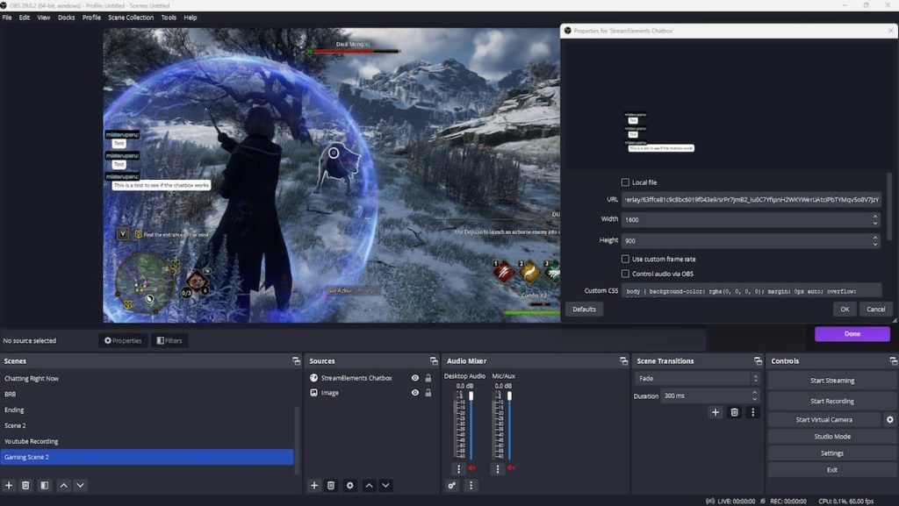
Task: Click the purple Done button
Action: tap(852, 334)
